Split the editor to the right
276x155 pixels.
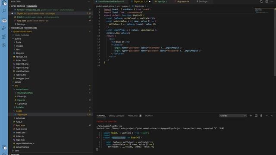tap(267, 2)
